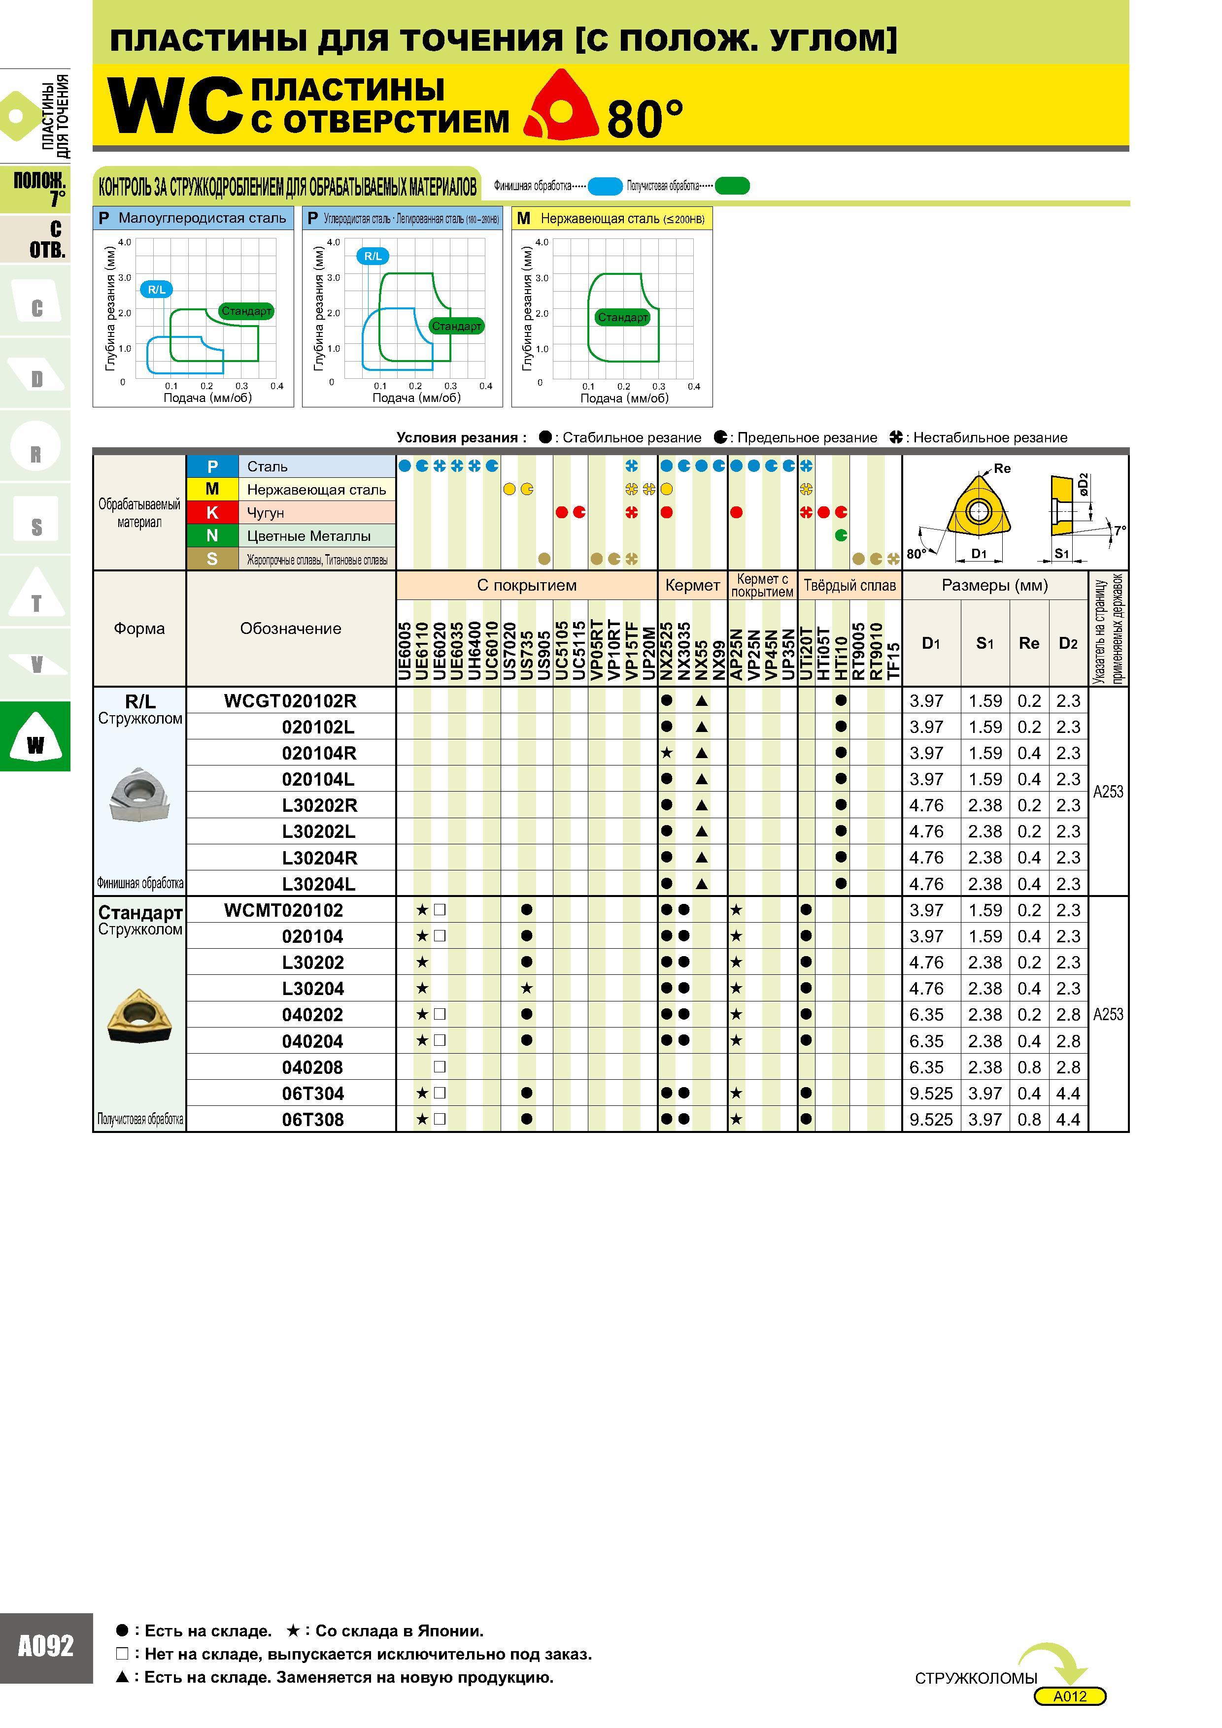Viewport: 1222px width, 1728px height.
Task: Click the С ОТВ. sidebar tab
Action: pyautogui.click(x=35, y=239)
